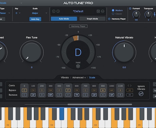Click the Flex Tune value 0

tap(32, 67)
